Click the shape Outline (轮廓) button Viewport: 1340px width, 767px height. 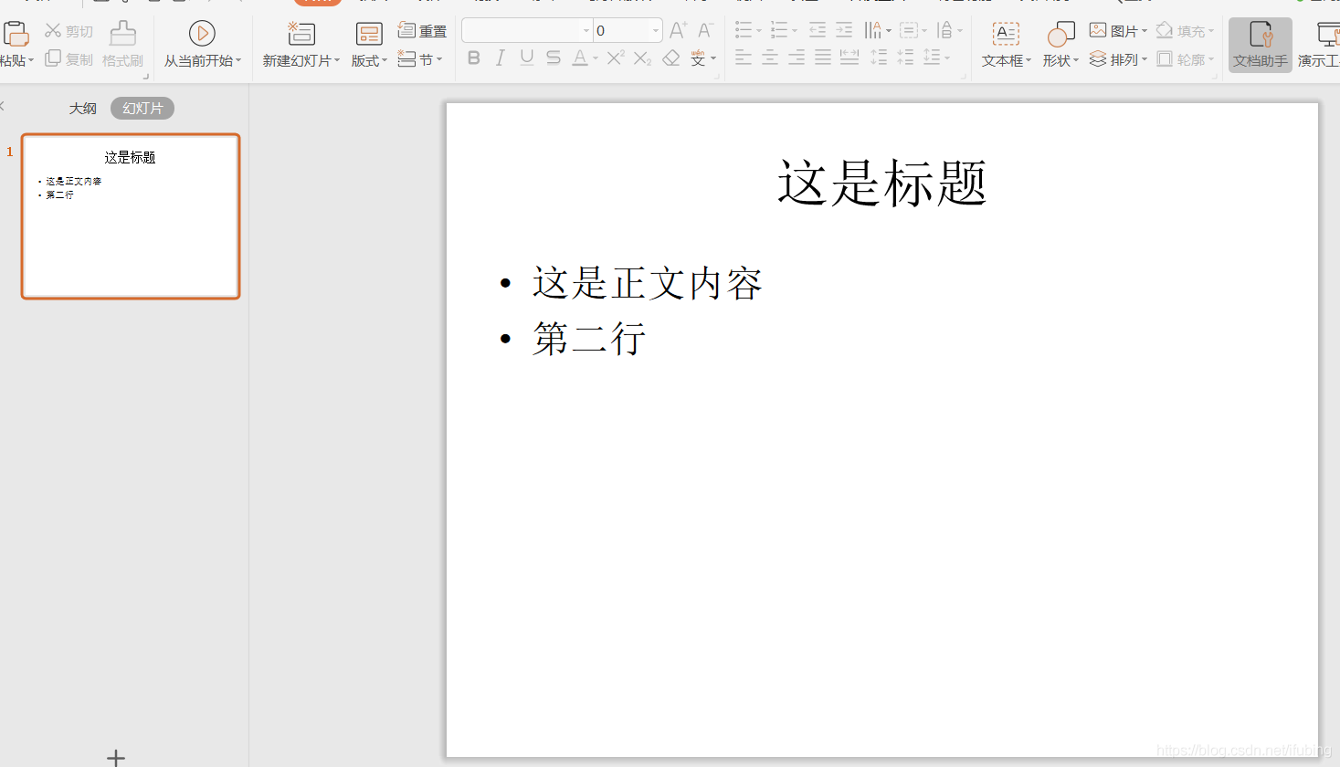tap(1185, 59)
